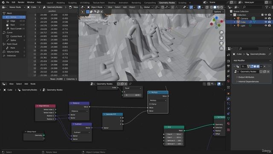The width and height of the screenshot is (273, 154).
Task: Select Vertex domain in spreadsheet
Action: [14, 17]
